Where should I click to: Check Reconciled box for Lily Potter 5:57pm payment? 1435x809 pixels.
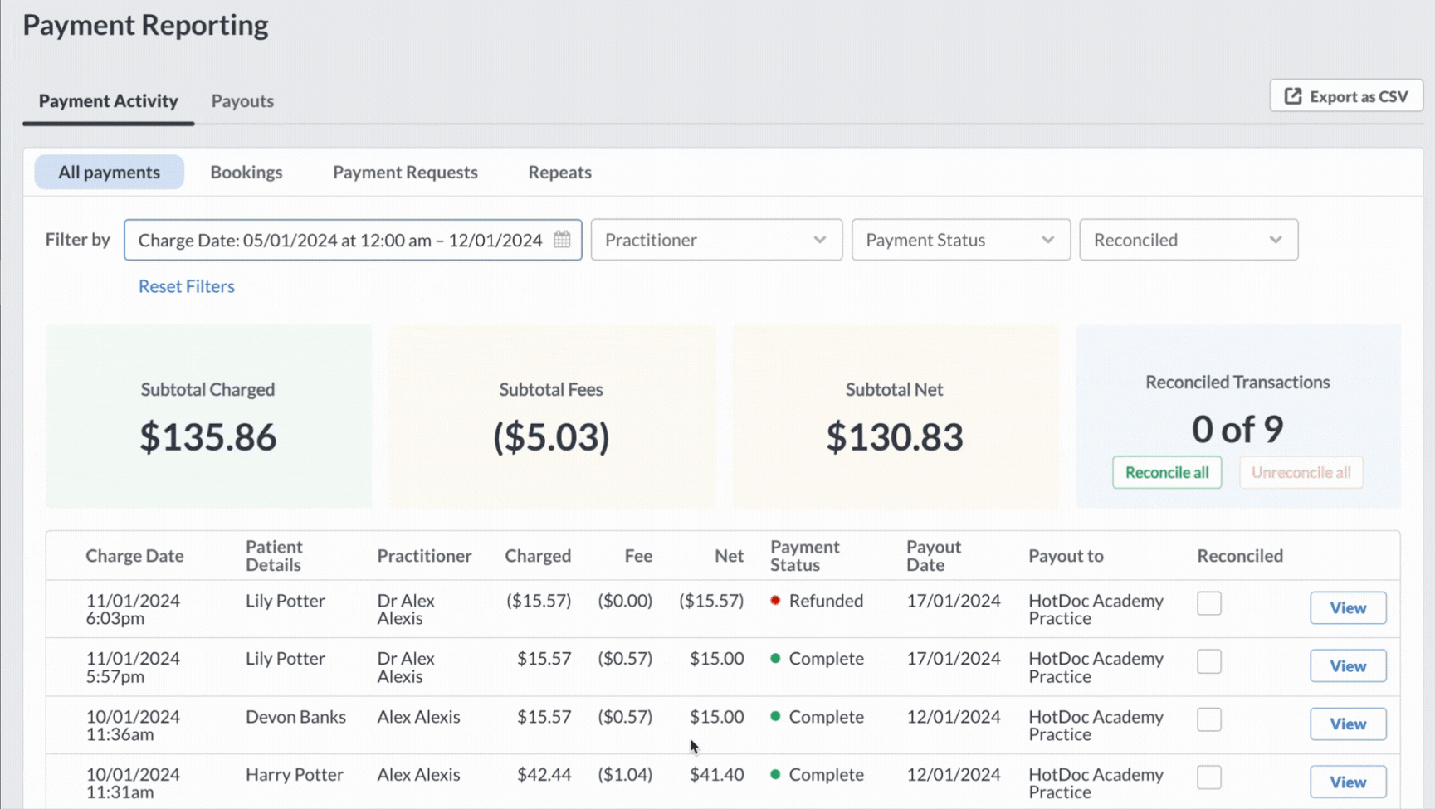tap(1209, 661)
